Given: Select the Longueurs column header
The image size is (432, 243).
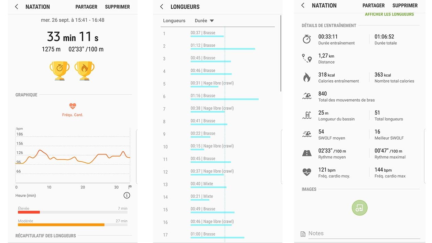Looking at the screenshot, I should coord(174,21).
